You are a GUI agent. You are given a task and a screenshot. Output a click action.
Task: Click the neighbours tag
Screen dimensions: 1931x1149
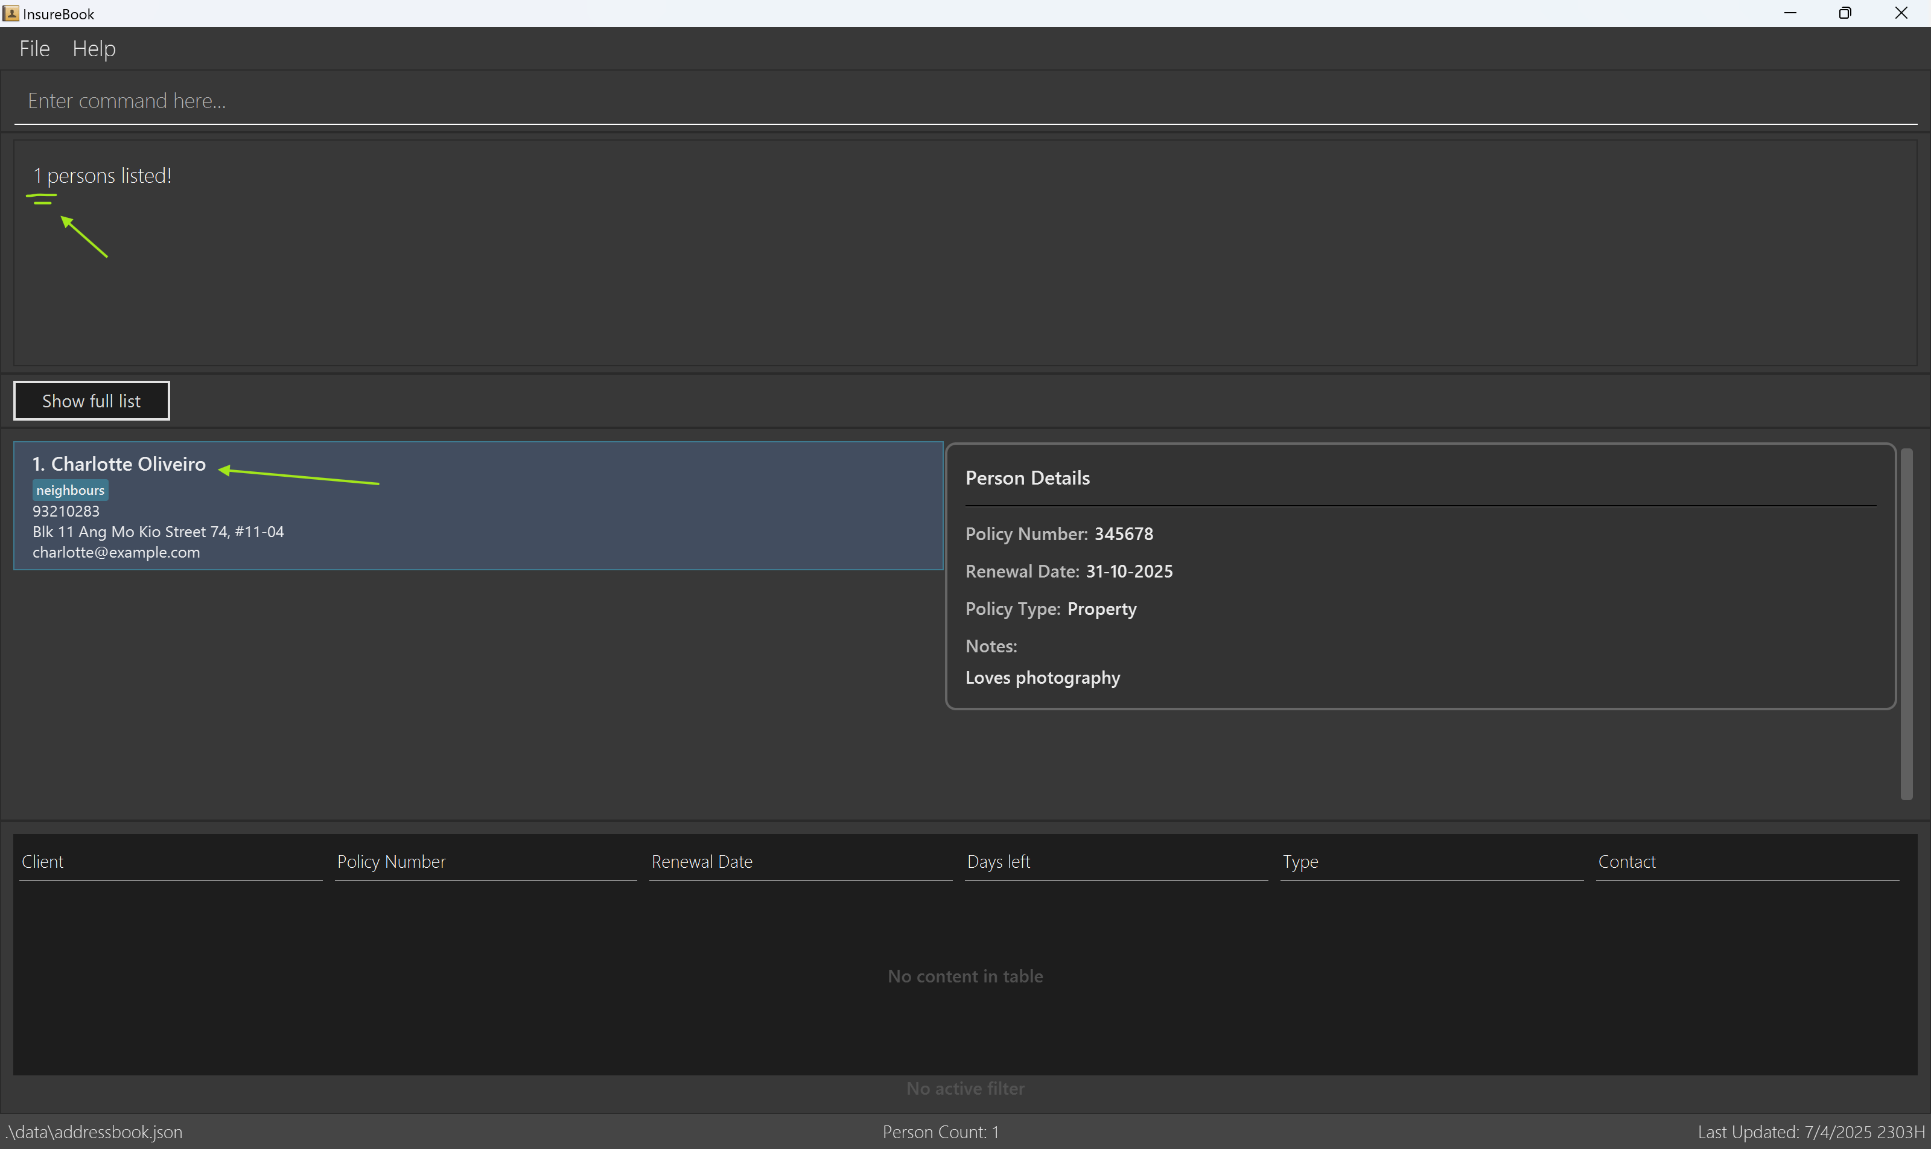point(69,490)
